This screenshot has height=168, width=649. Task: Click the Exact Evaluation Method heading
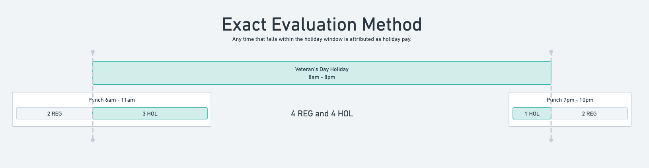click(x=322, y=25)
